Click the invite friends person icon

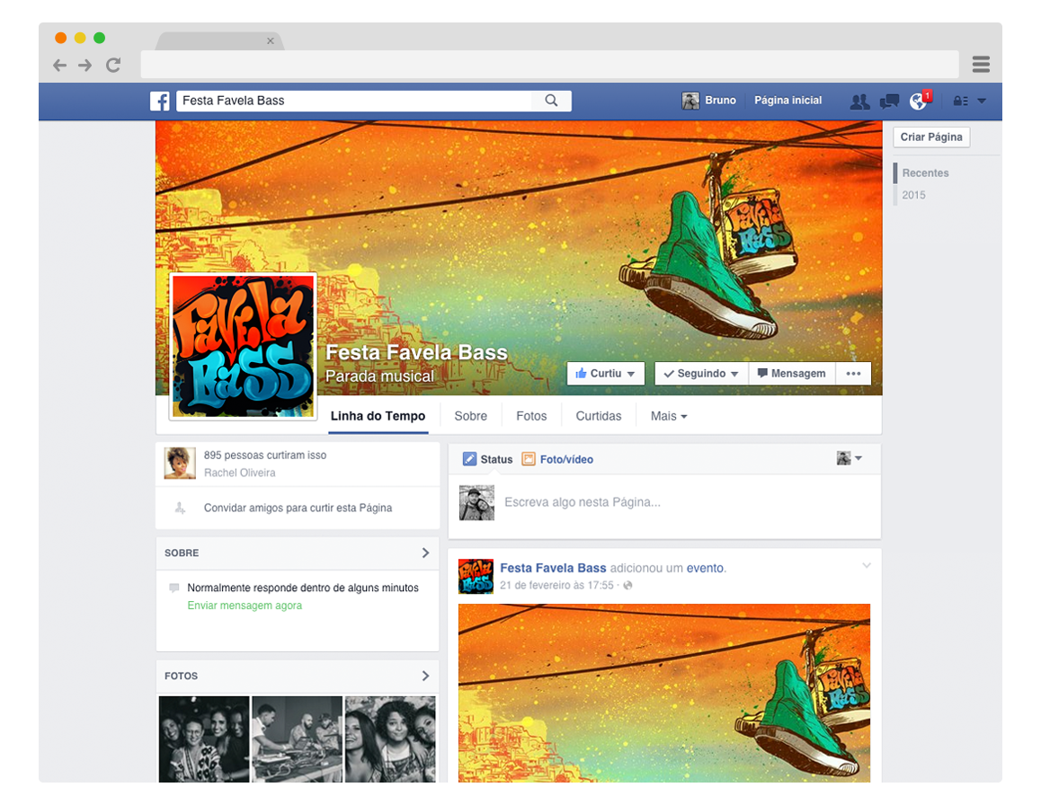point(180,509)
